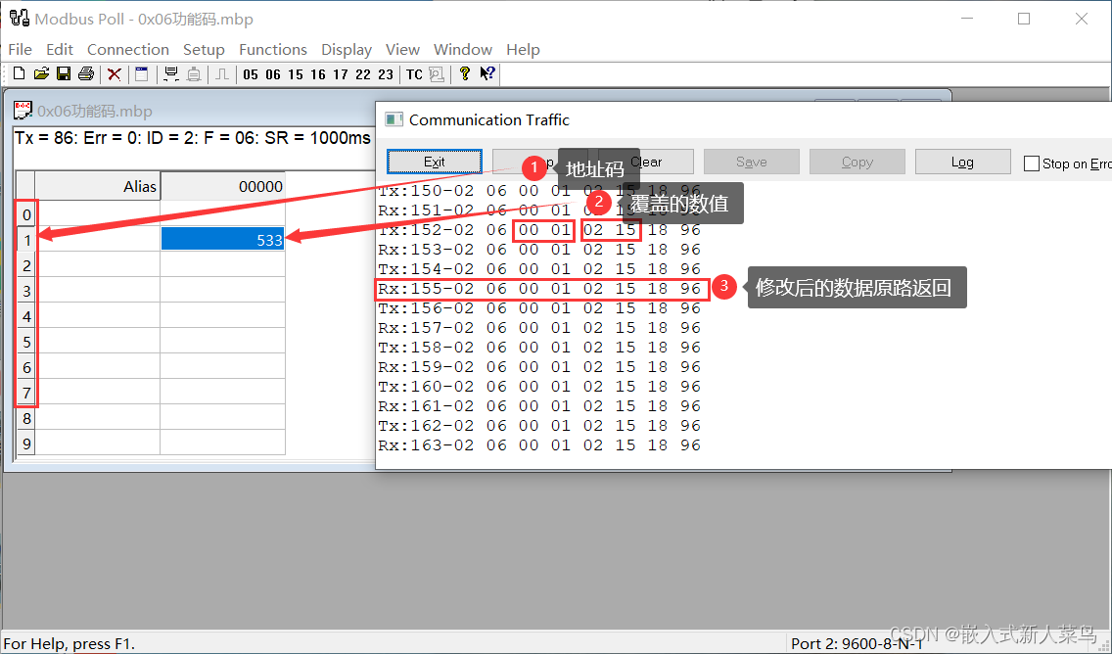Print using the printer toolbar icon
Image resolution: width=1112 pixels, height=654 pixels.
coord(86,73)
